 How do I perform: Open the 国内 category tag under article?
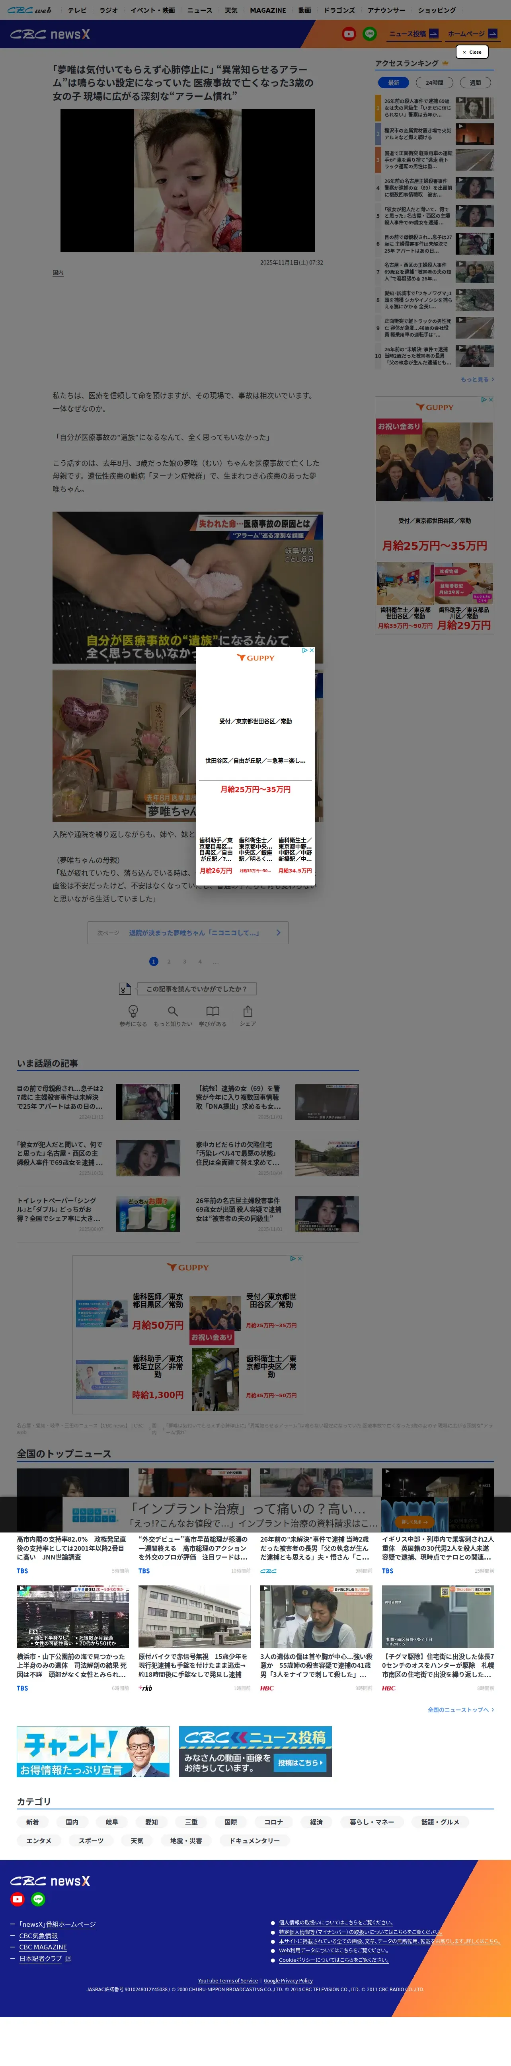[x=58, y=273]
